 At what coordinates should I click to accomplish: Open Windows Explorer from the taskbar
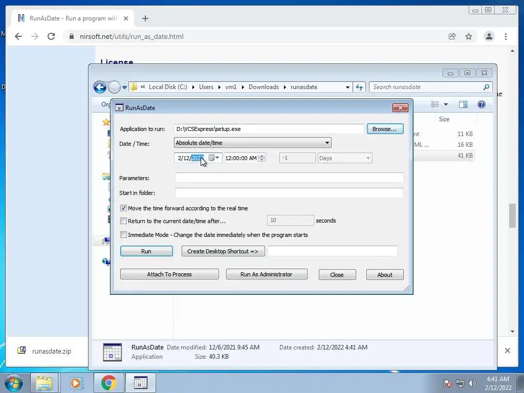click(44, 383)
